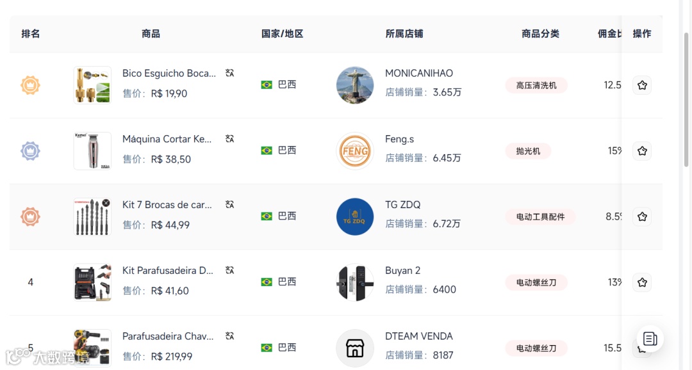Open MONICANIHAO store link
This screenshot has width=692, height=370.
coord(419,73)
